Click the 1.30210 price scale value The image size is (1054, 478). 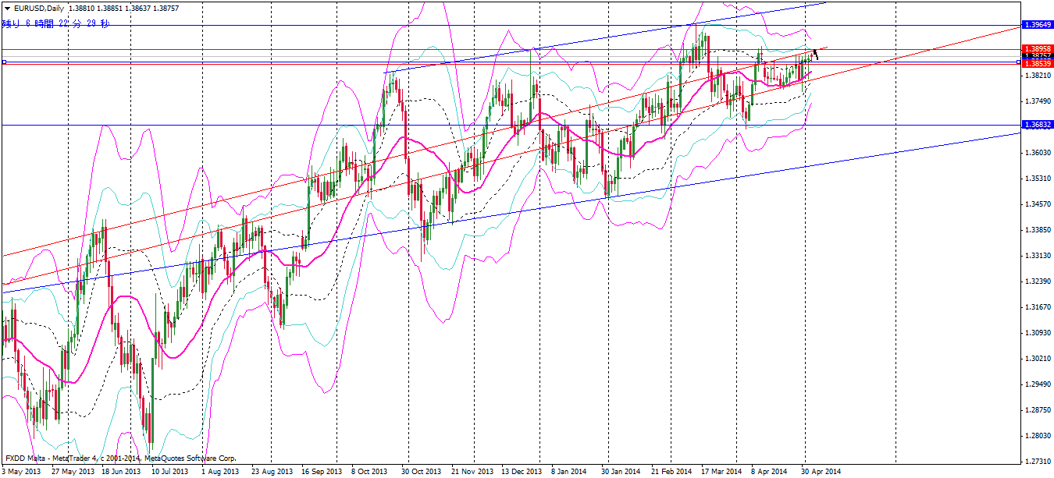point(1038,359)
